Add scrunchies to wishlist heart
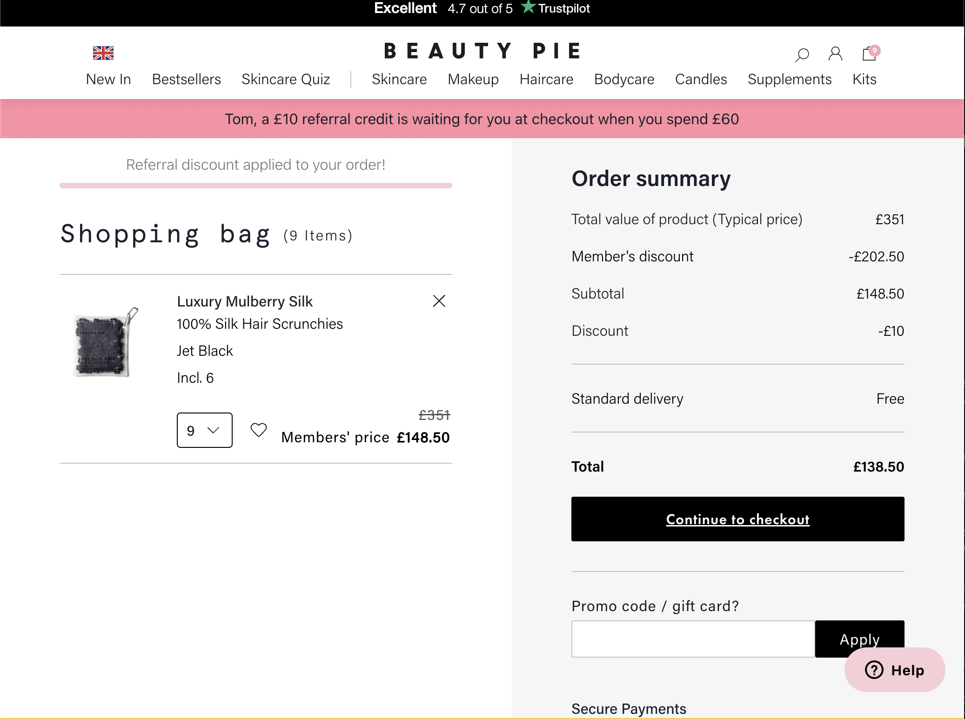This screenshot has height=719, width=965. pos(259,430)
